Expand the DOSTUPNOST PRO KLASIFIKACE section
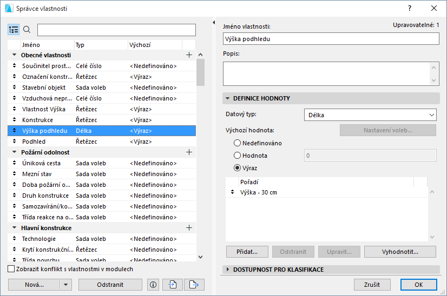The height and width of the screenshot is (296, 447). pyautogui.click(x=227, y=269)
